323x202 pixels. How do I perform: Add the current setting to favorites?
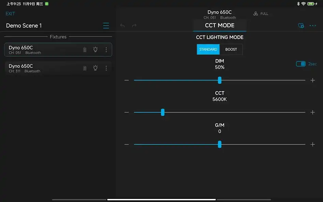[x=301, y=26]
